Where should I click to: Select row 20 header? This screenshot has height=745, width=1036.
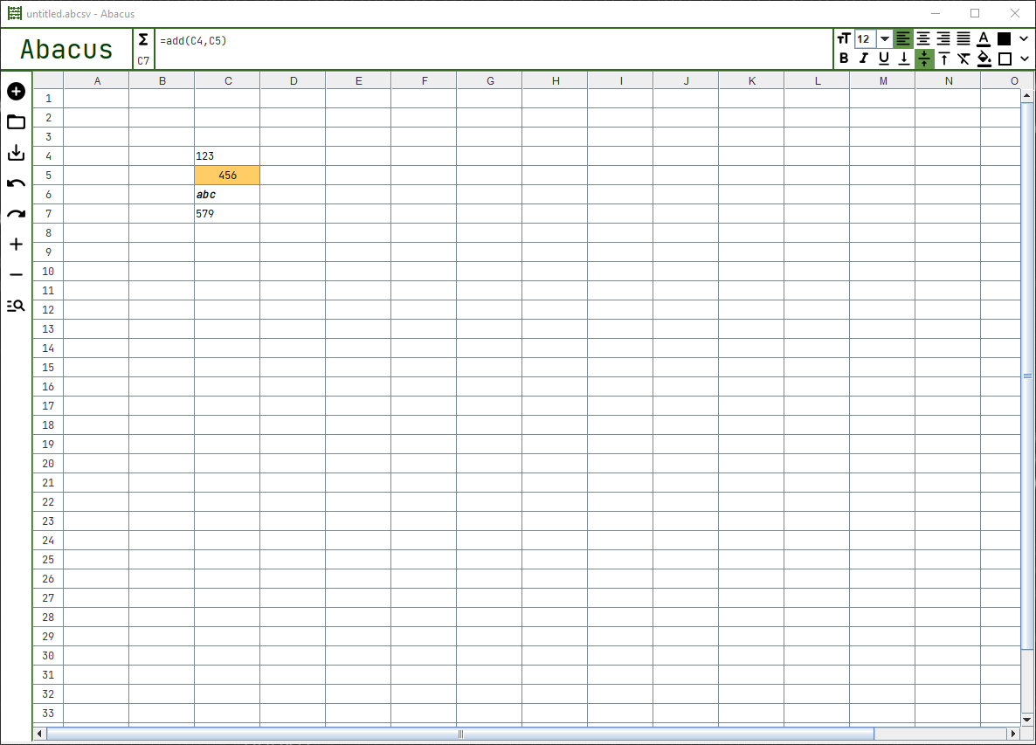tap(48, 463)
